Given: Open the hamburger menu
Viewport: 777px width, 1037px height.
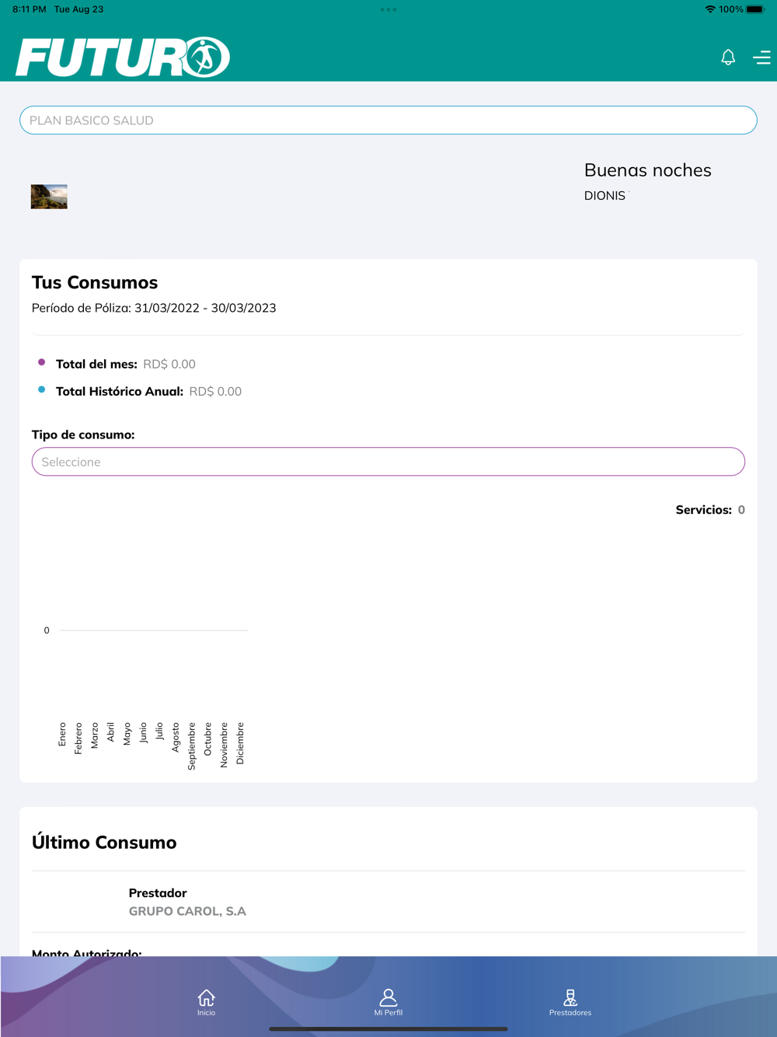Looking at the screenshot, I should point(761,58).
